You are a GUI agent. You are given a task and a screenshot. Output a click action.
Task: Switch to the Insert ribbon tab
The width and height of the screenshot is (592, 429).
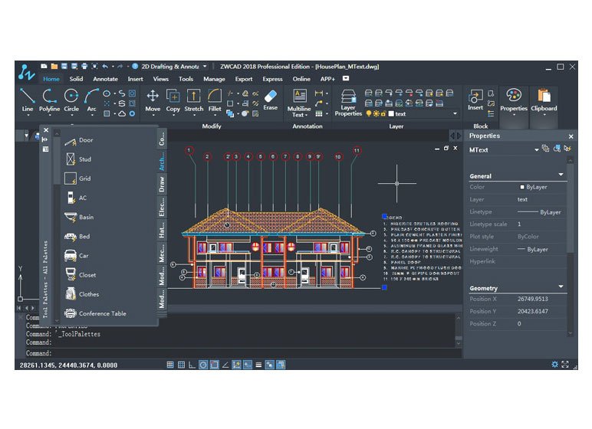[x=135, y=79]
